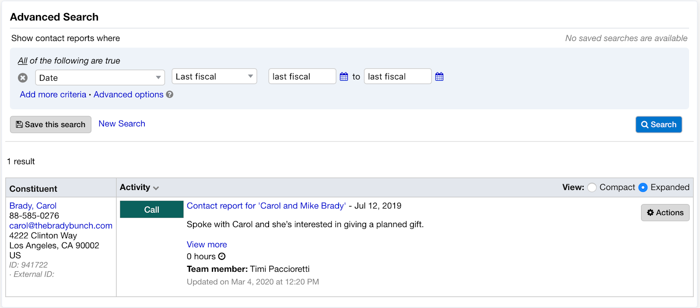
Task: Click the Constituent column header
Action: [33, 189]
